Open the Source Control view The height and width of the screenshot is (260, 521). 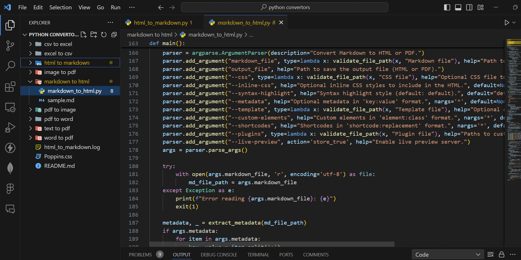tap(10, 45)
